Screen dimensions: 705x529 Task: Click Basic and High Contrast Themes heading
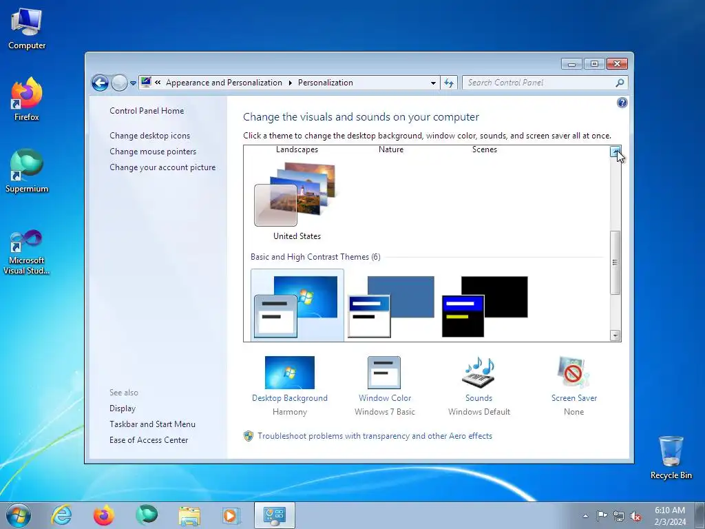click(315, 257)
